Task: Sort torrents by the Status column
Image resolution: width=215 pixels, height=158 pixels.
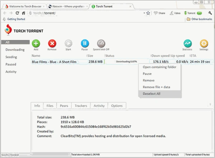Action: [110, 56]
